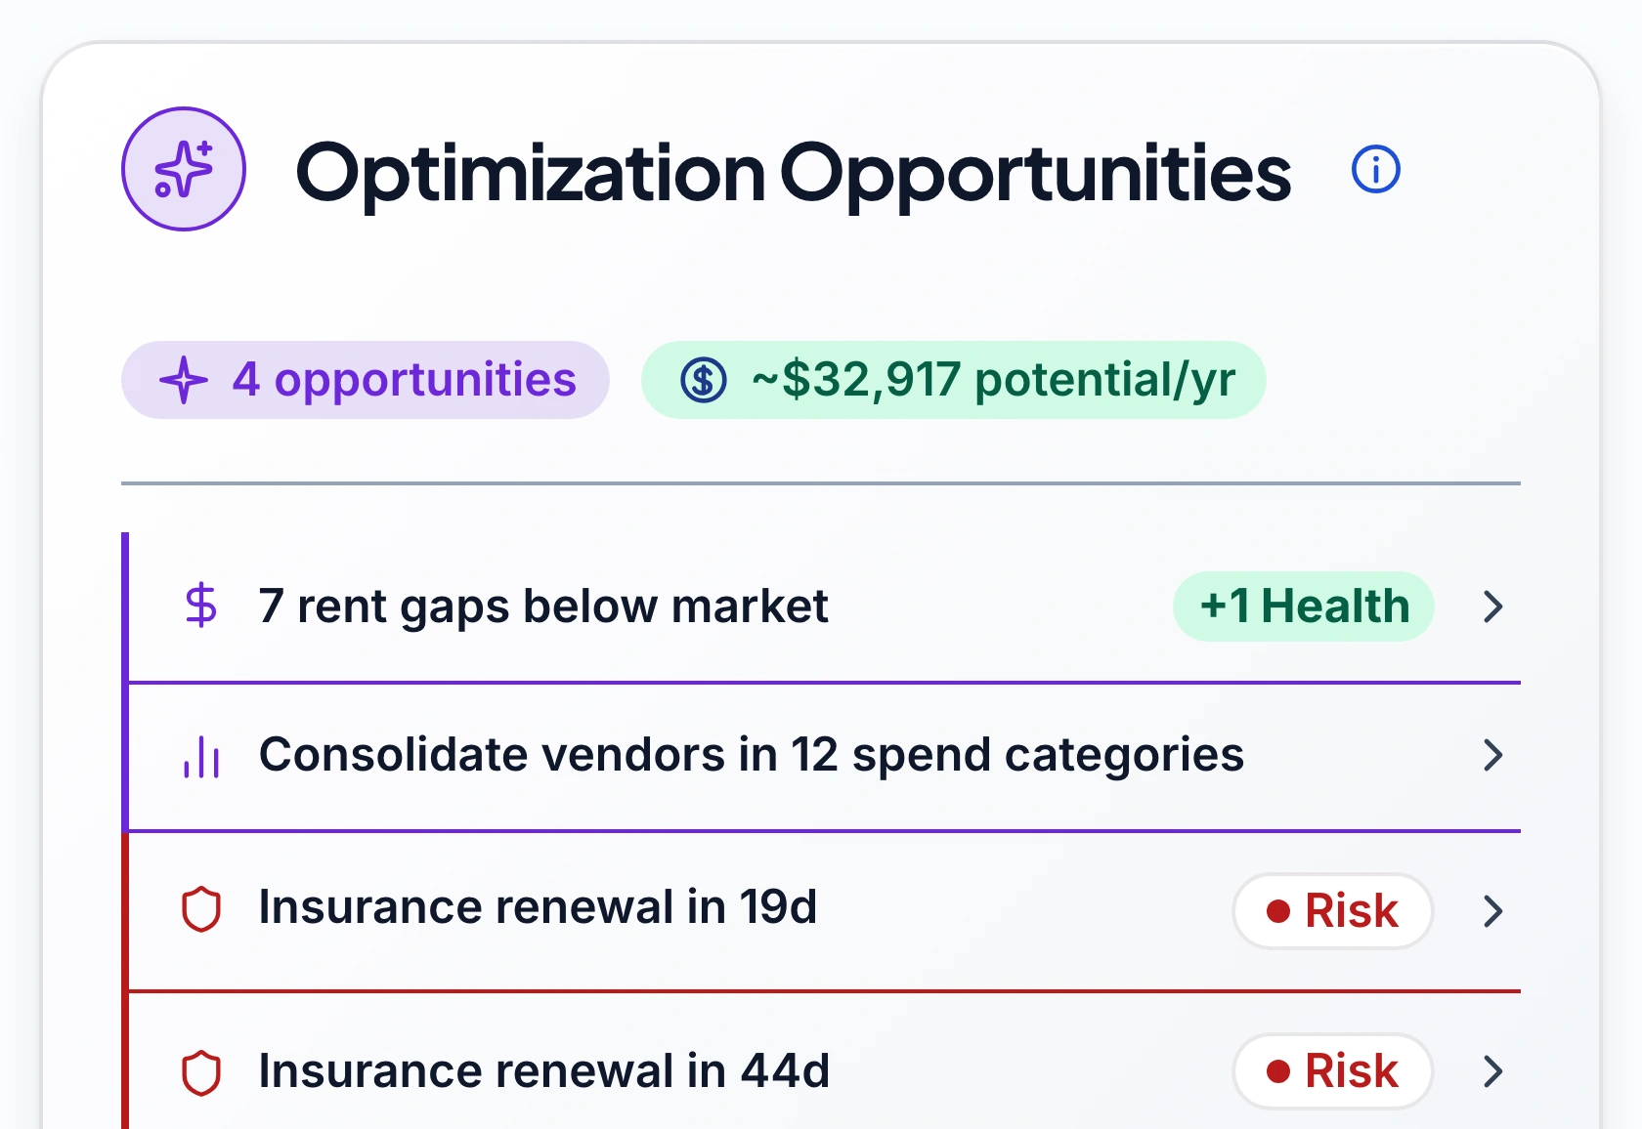The image size is (1642, 1129).
Task: Click the +1 Health tag
Action: (1304, 606)
